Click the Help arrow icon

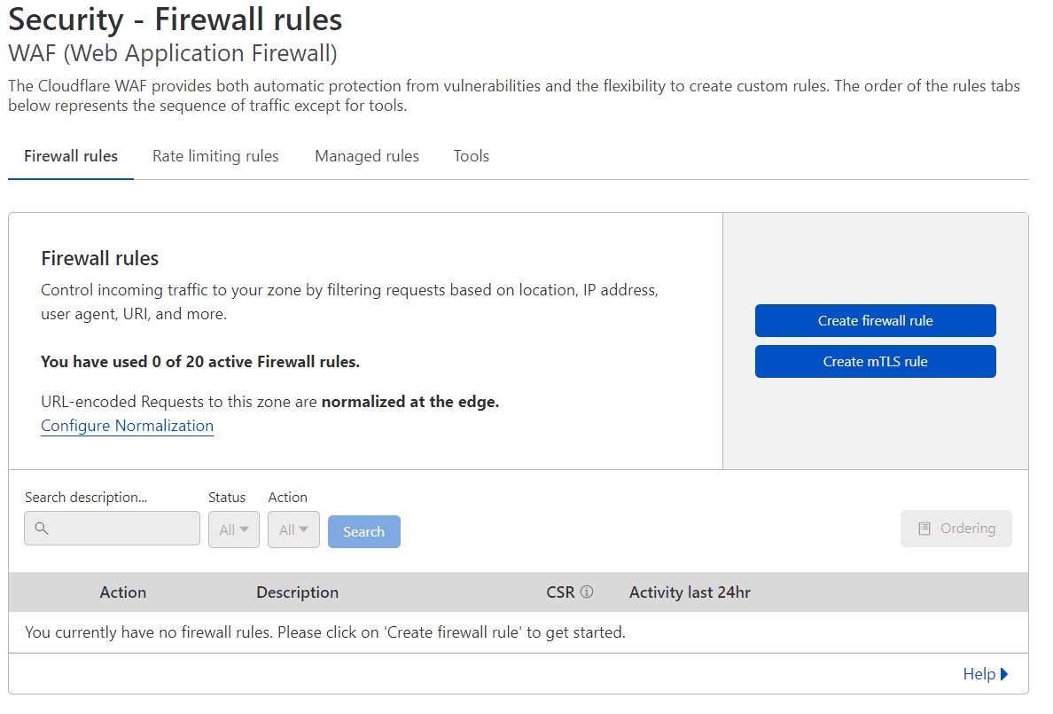point(1004,674)
